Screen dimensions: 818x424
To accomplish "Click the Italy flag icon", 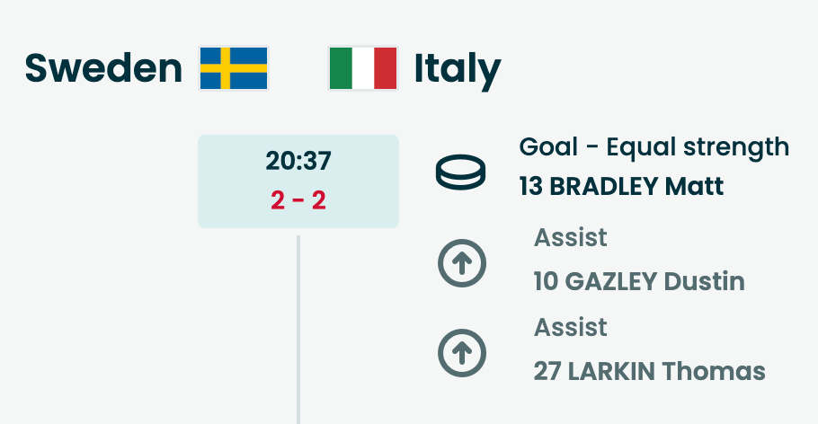I will click(x=363, y=68).
